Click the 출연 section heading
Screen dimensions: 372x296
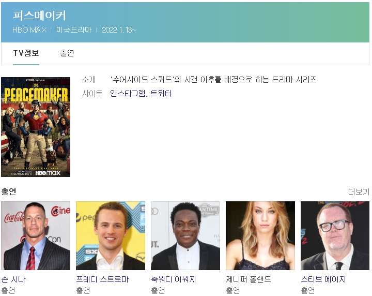9,191
